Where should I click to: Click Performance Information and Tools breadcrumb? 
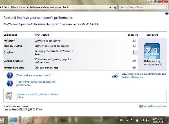pyautogui.click(x=49, y=7)
